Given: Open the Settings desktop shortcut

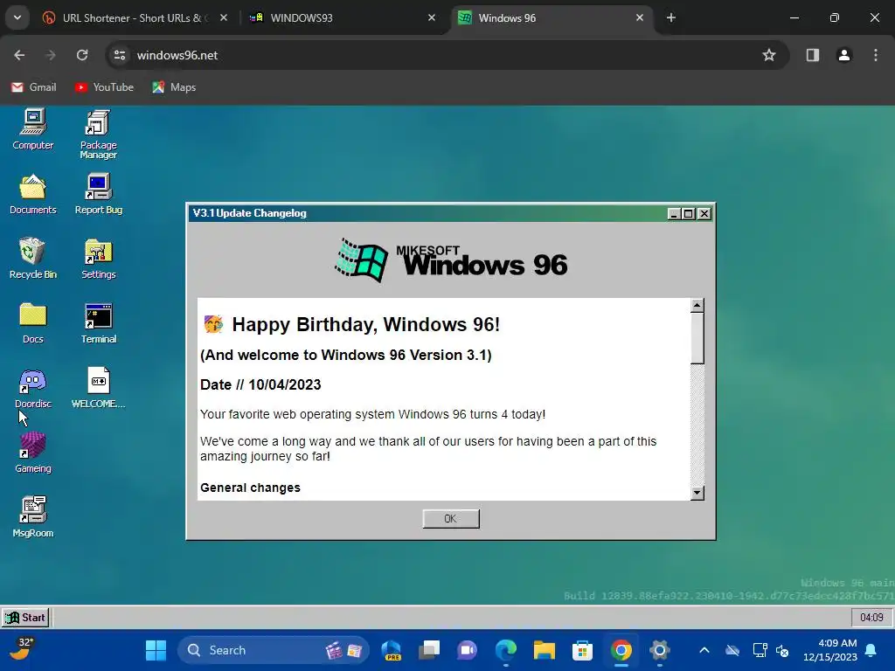Looking at the screenshot, I should (x=98, y=259).
